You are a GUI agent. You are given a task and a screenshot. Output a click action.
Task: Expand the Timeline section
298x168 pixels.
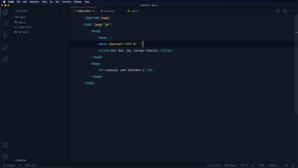click(x=19, y=161)
